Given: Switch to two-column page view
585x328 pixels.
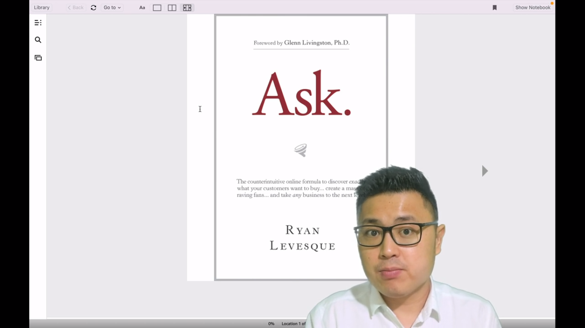Looking at the screenshot, I should click(172, 8).
